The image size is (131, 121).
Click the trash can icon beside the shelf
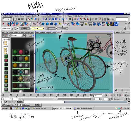pyautogui.click(x=129, y=23)
